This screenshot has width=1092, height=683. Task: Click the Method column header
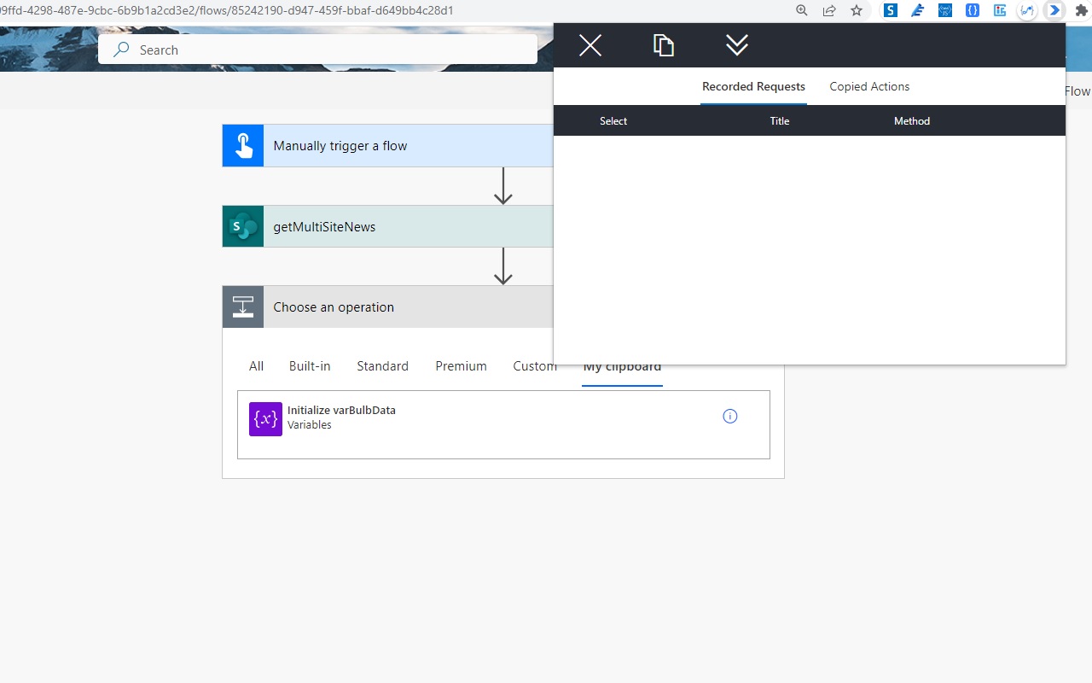point(912,121)
